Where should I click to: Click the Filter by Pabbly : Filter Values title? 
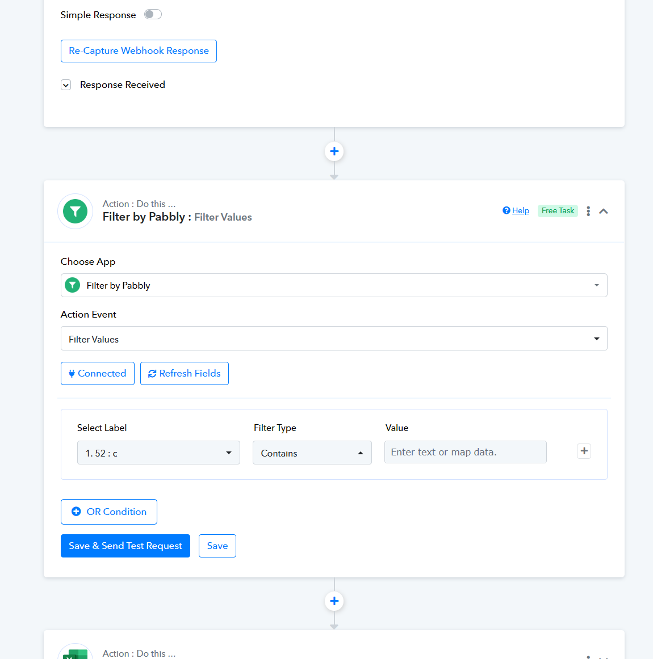tap(177, 217)
